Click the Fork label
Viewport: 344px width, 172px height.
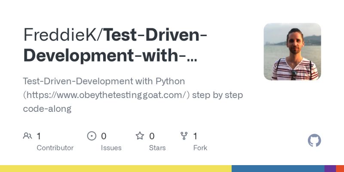click(x=200, y=148)
